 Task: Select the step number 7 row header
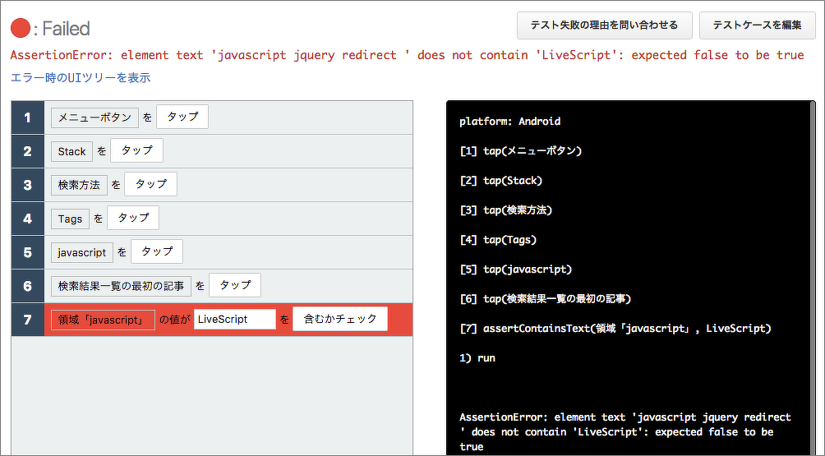click(28, 320)
